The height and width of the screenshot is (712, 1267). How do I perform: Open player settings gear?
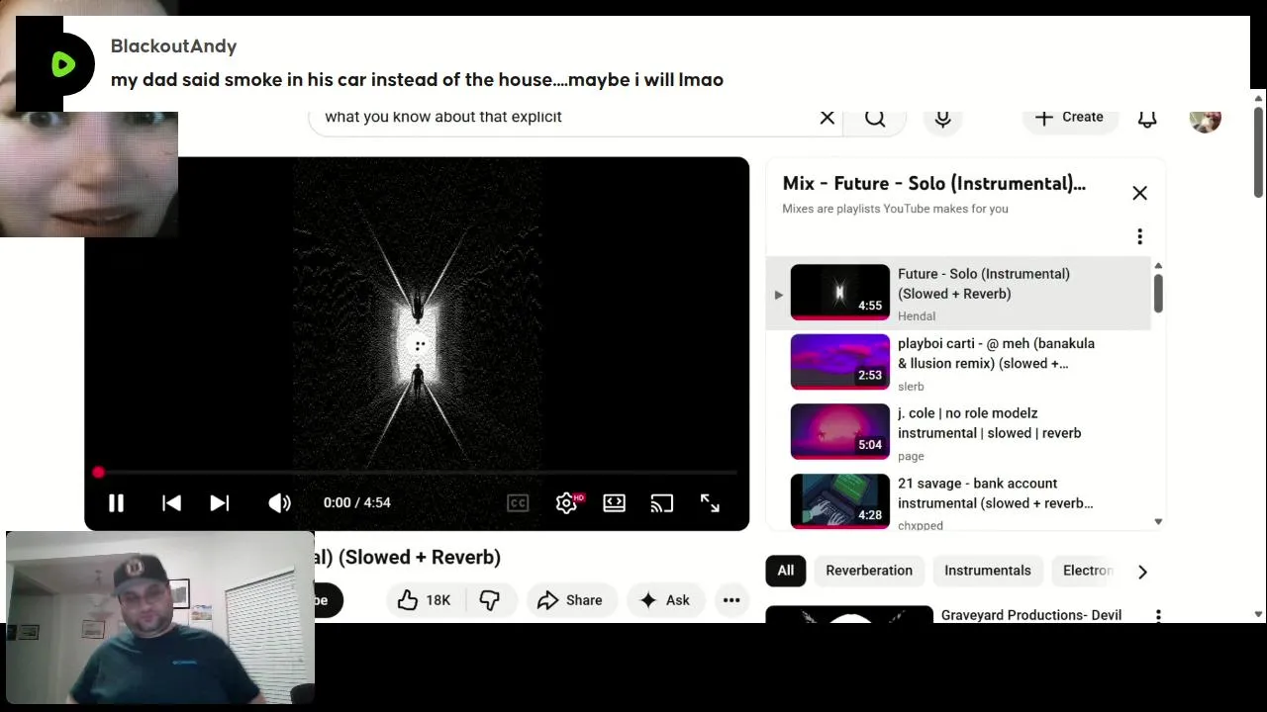click(x=567, y=503)
